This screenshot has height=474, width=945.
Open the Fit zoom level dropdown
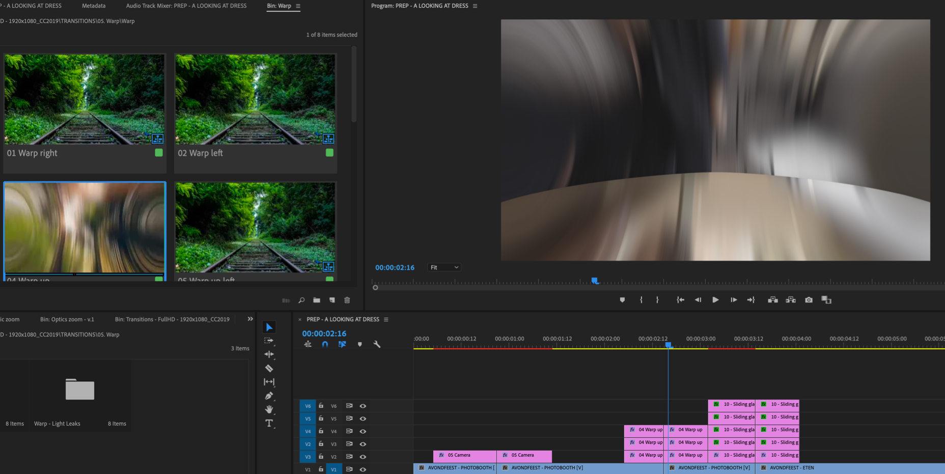(444, 267)
